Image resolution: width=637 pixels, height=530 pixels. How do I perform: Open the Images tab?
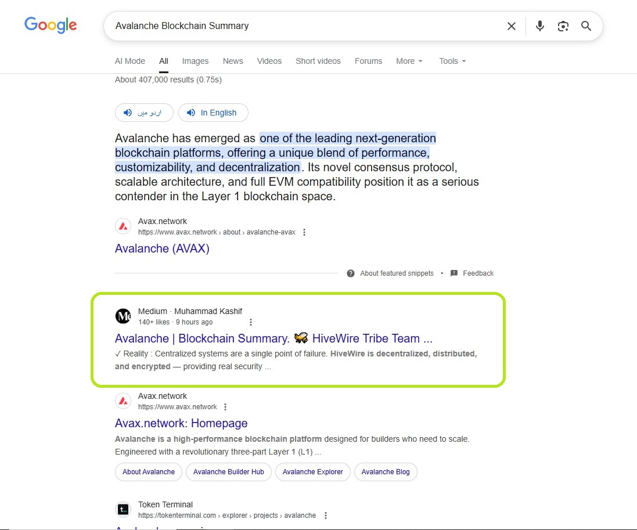pos(195,61)
